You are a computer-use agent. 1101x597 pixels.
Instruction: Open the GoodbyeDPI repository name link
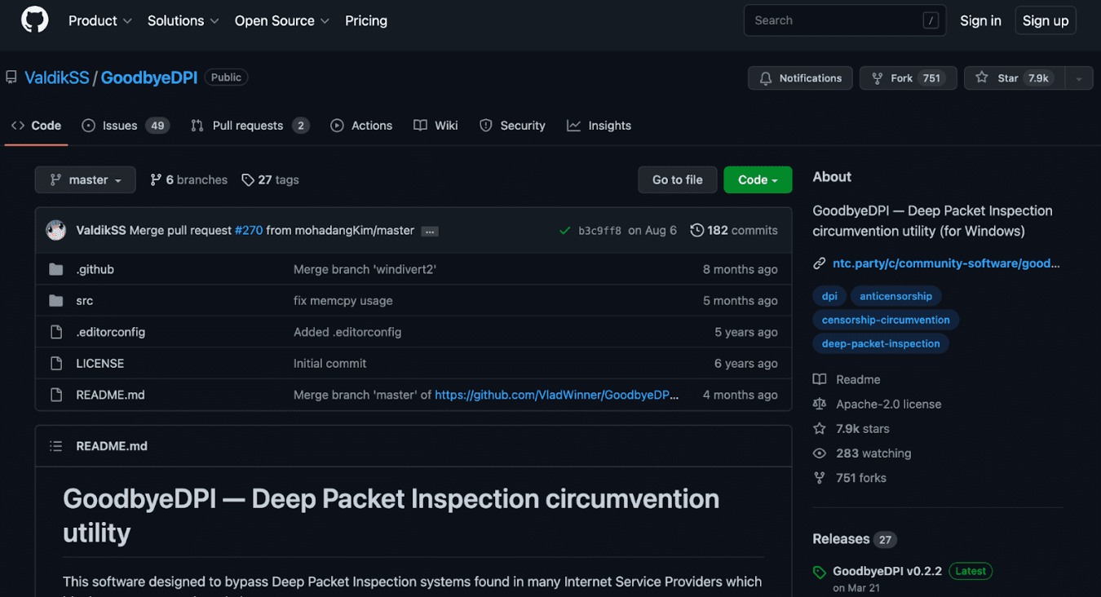coord(149,77)
